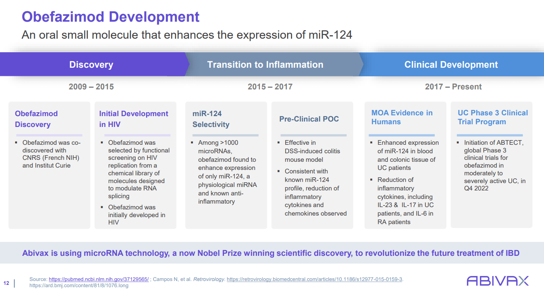Select the UC Phase 3 Clinical Trial Program card
Image resolution: width=544 pixels, height=293 pixels.
(x=491, y=164)
